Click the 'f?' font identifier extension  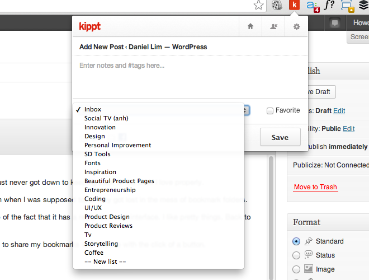click(329, 5)
